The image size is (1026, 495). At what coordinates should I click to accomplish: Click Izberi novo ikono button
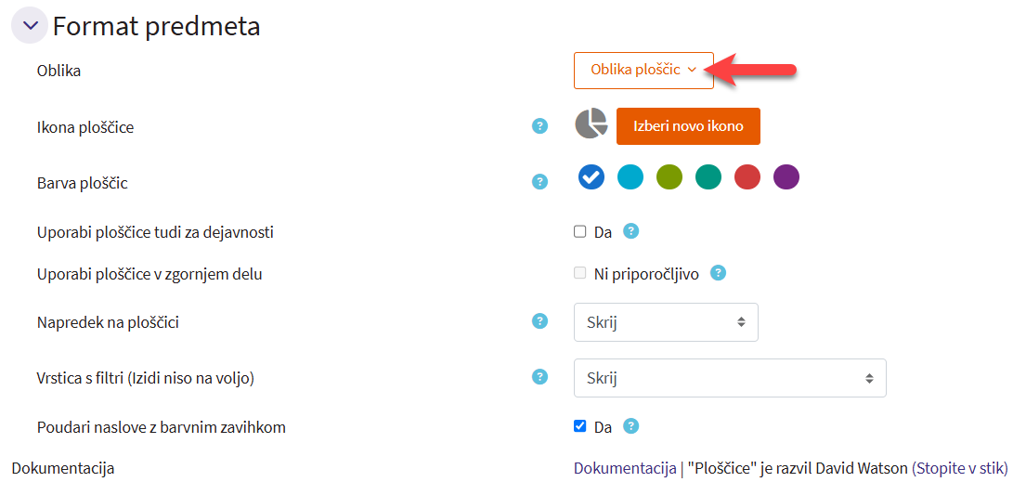[688, 126]
